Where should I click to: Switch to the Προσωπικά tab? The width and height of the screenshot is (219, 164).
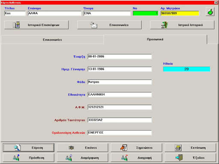point(155,39)
